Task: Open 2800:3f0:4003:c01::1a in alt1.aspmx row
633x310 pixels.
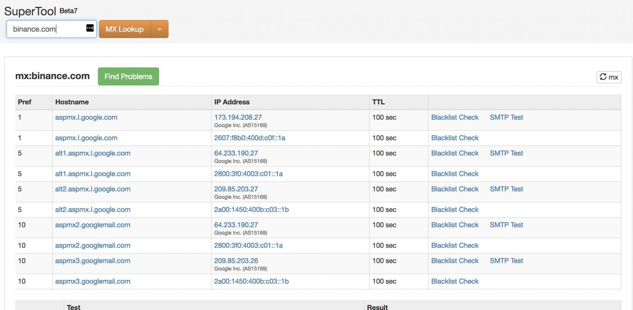Action: (248, 173)
